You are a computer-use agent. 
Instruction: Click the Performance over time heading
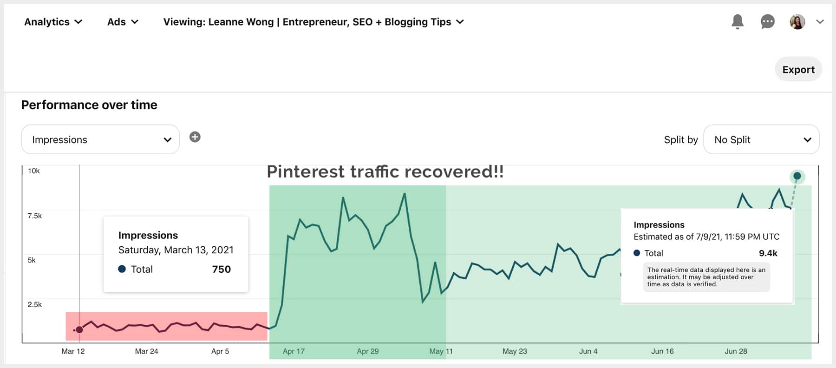[88, 105]
